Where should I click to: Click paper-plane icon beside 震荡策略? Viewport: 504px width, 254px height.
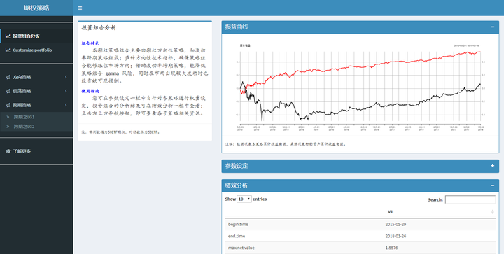click(8, 91)
